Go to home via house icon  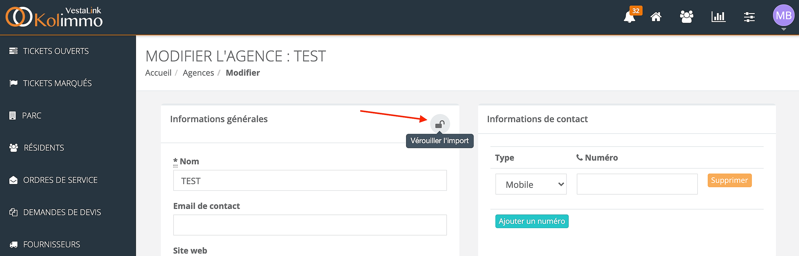656,17
